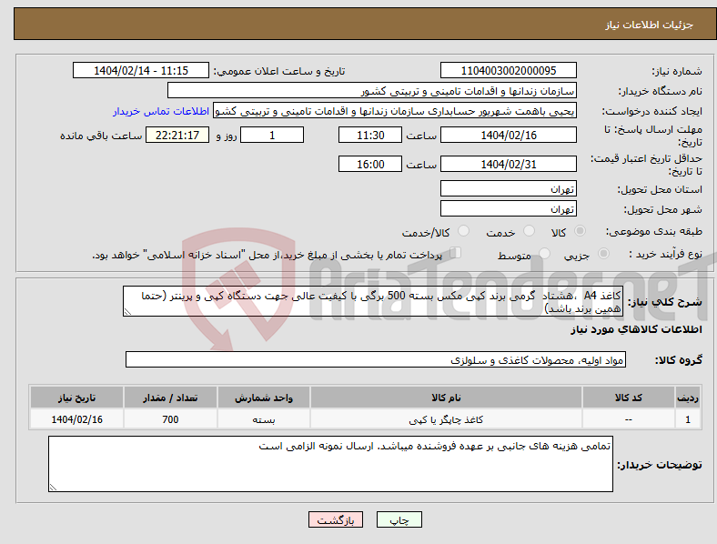Click the delivery city تهران field
Screen dimensions: 717x544
pyautogui.click(x=508, y=208)
